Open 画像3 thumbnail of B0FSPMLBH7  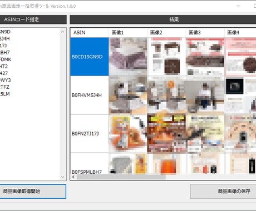(205, 164)
